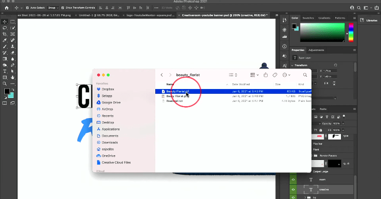Toggle the layer filtering on/off switch
Screen dimensions: 381x199
click(x=344, y=117)
